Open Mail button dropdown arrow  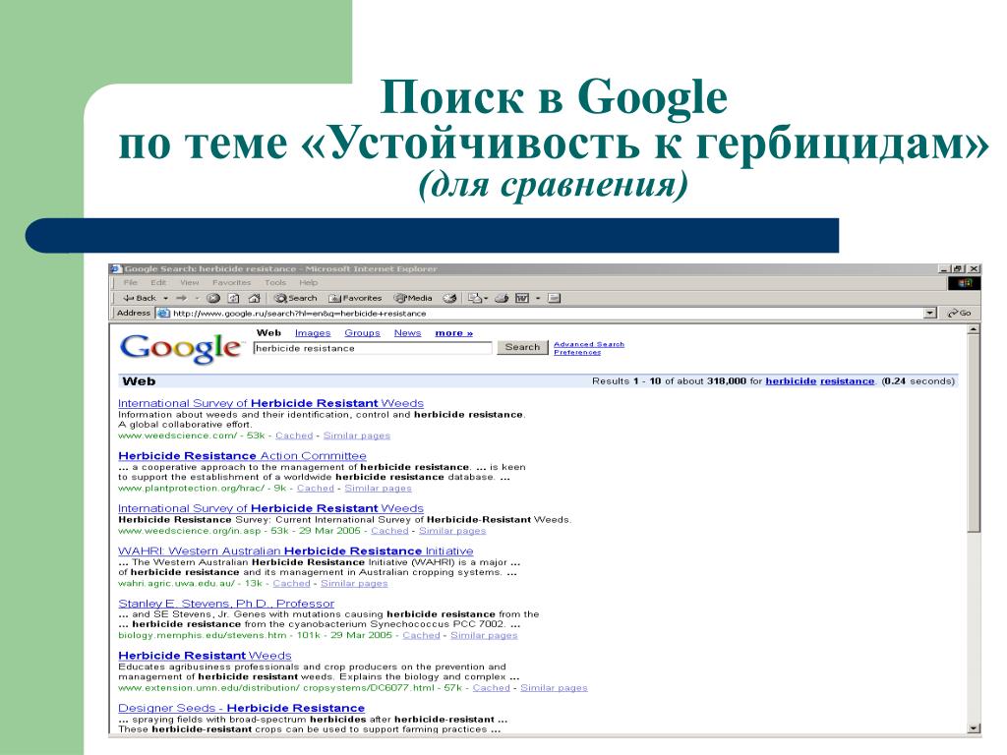[x=486, y=299]
